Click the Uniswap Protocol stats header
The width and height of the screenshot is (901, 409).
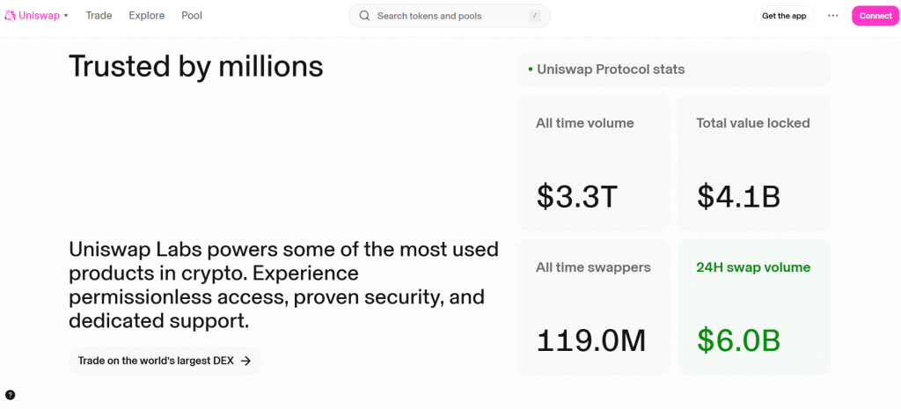tap(673, 69)
